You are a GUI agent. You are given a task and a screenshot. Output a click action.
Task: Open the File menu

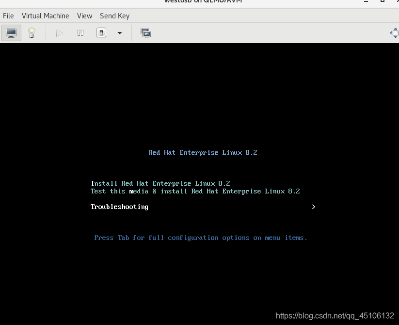[8, 16]
